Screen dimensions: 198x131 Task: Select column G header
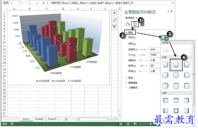coord(105,9)
